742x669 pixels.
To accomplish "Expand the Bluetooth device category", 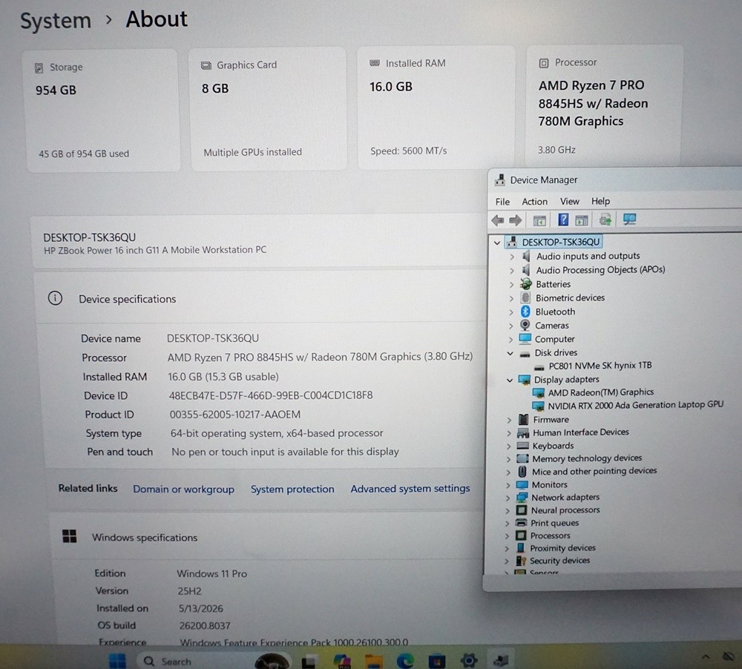I will pyautogui.click(x=511, y=312).
